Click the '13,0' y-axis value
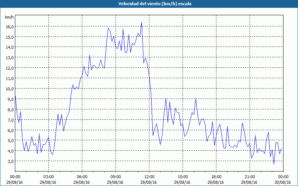This screenshot has height=186, width=298. [10, 58]
